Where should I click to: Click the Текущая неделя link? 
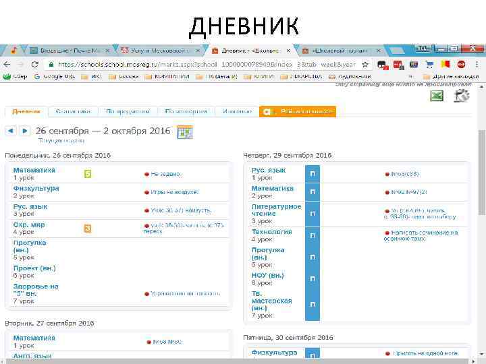(x=61, y=141)
